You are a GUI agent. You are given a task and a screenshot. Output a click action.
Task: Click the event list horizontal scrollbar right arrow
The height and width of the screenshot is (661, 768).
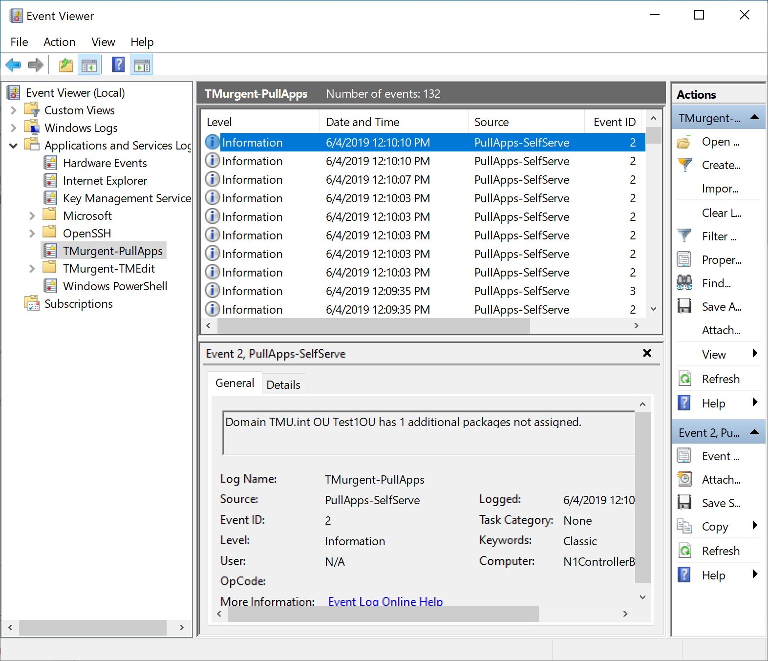click(x=636, y=326)
